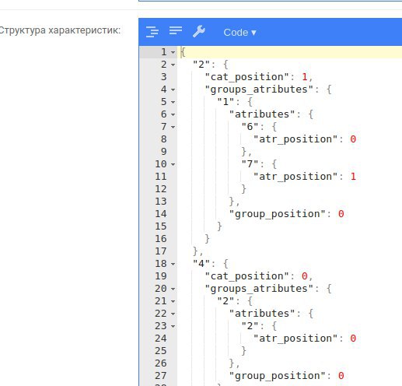Click "atr_position" key on line 24
The image size is (402, 386).
point(295,339)
